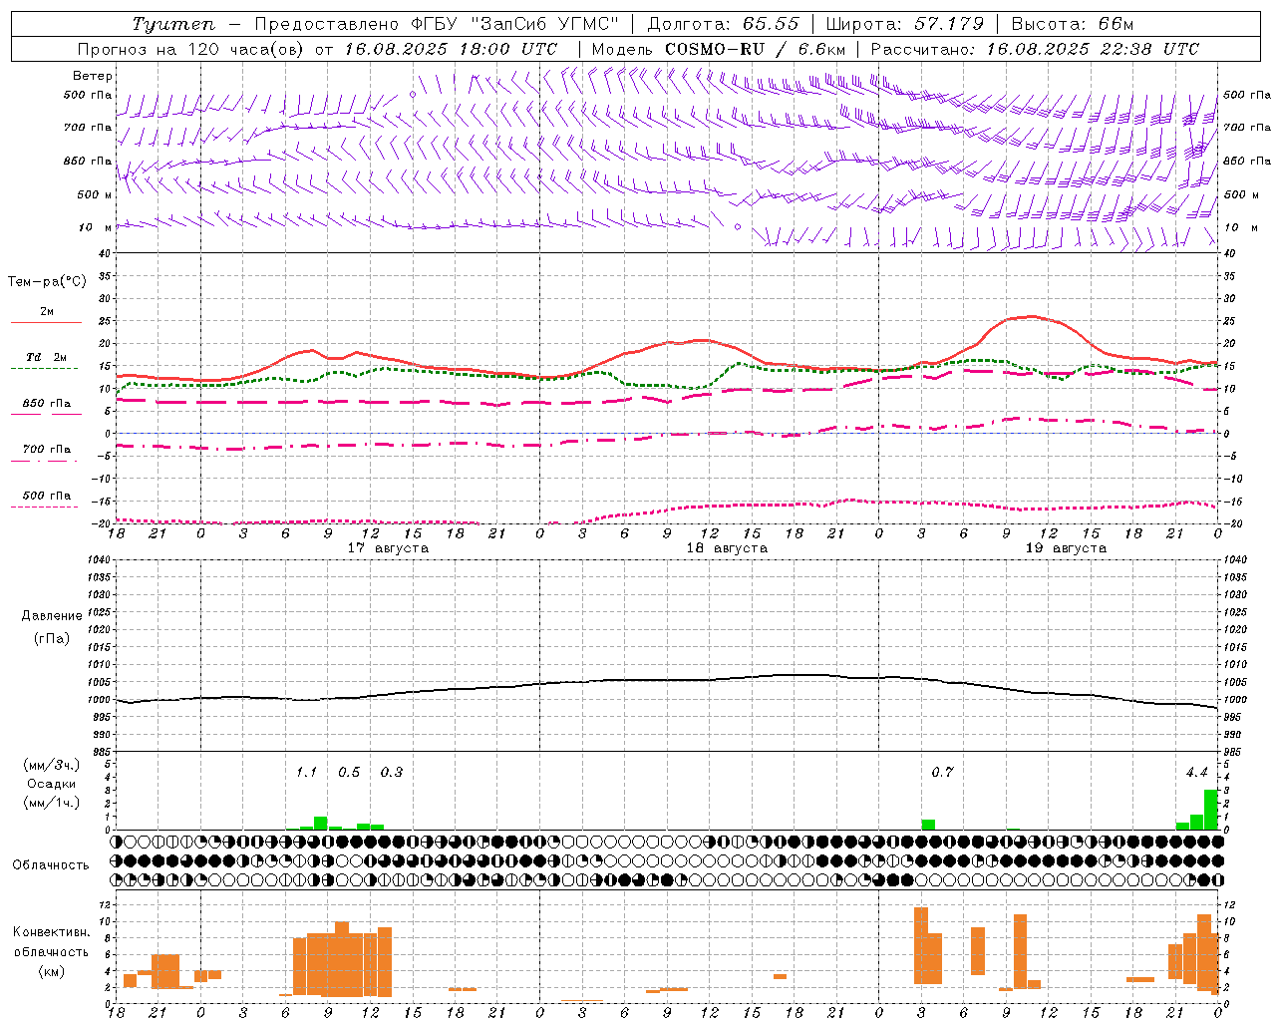Click the 4.4 precipitation total
1276x1021 pixels.
click(1196, 773)
